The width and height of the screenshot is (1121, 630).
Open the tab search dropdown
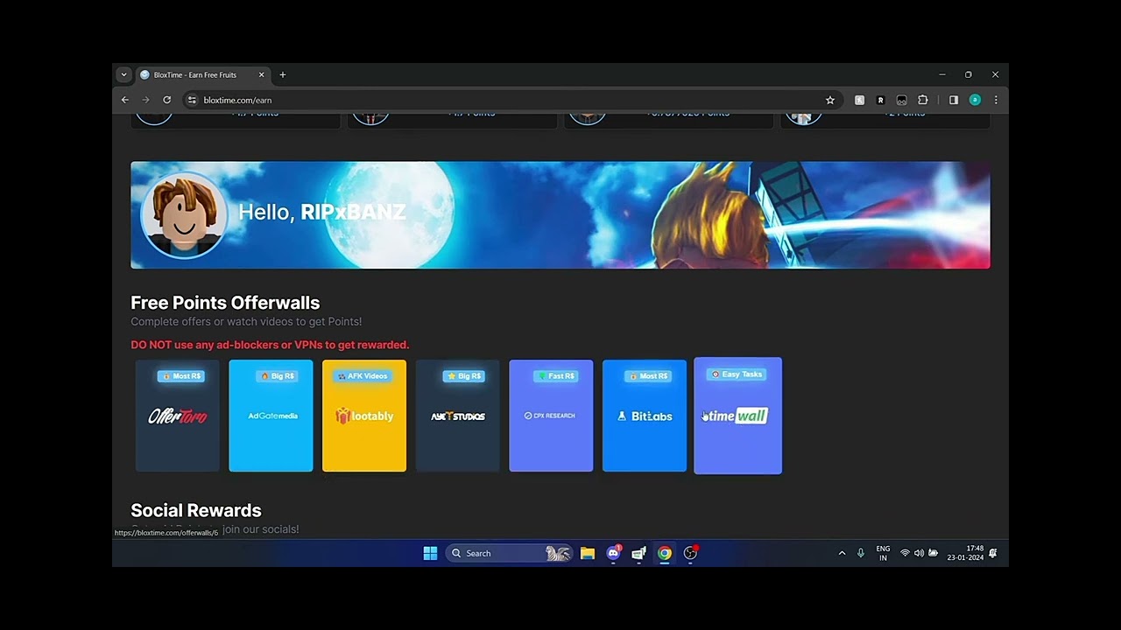[x=123, y=74]
